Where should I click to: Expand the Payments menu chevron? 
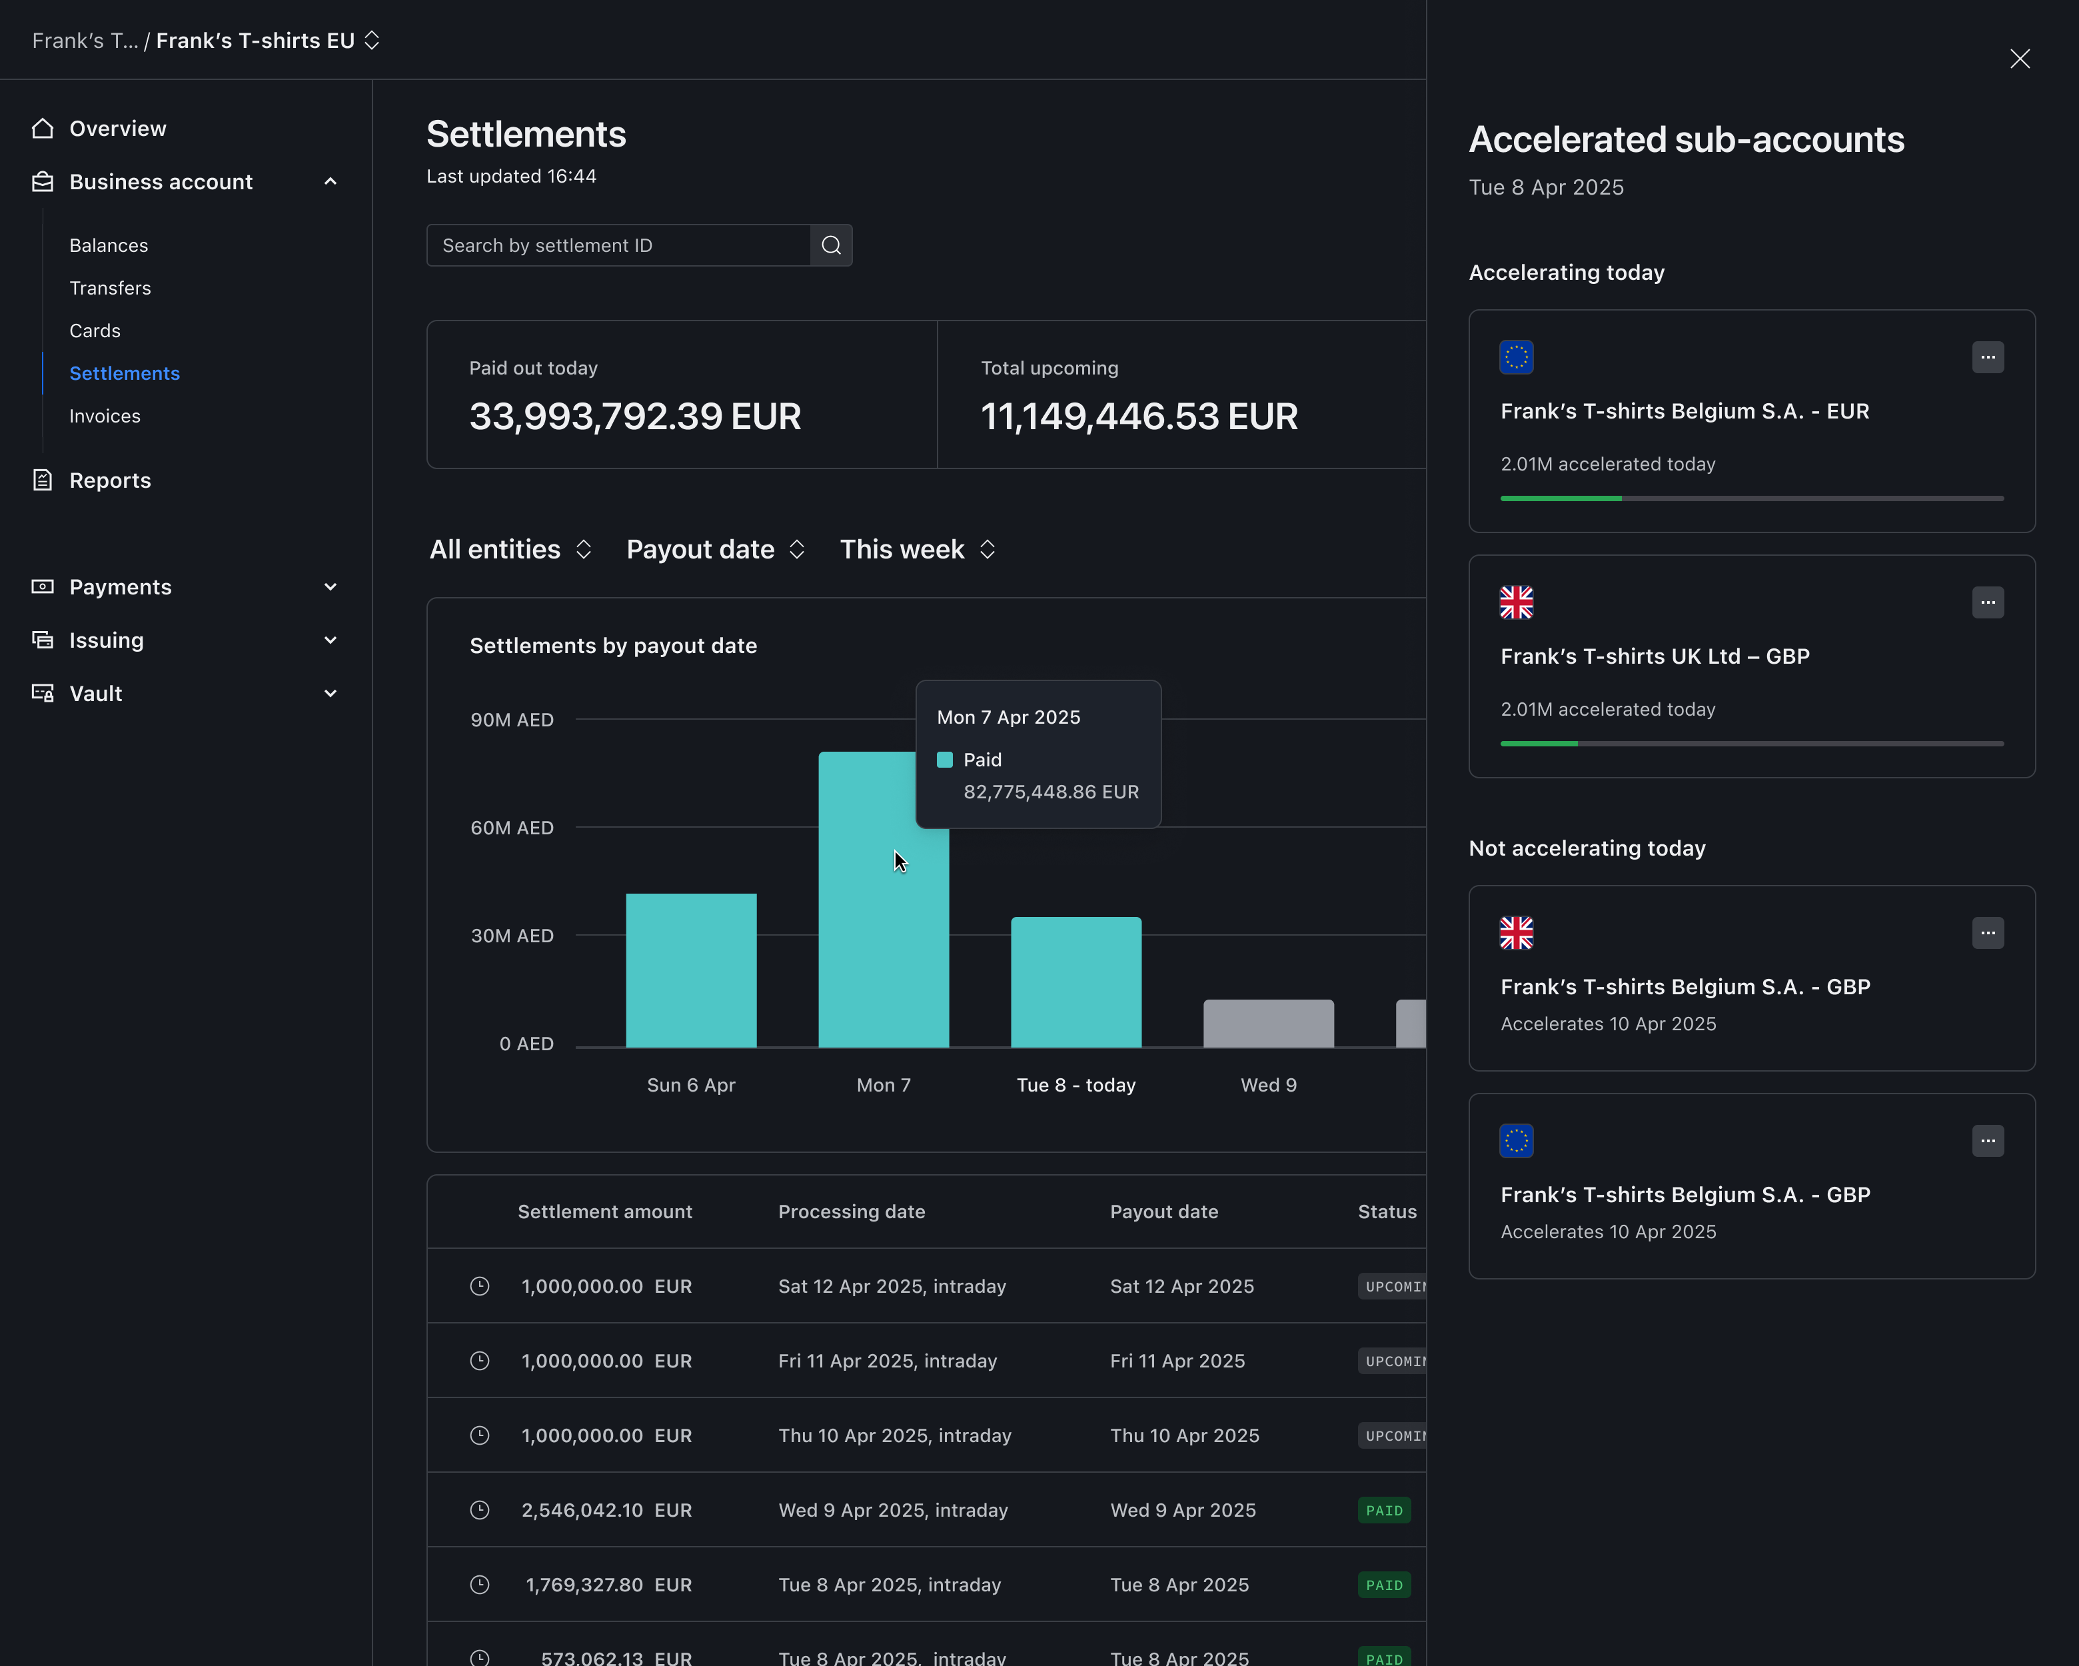click(331, 586)
